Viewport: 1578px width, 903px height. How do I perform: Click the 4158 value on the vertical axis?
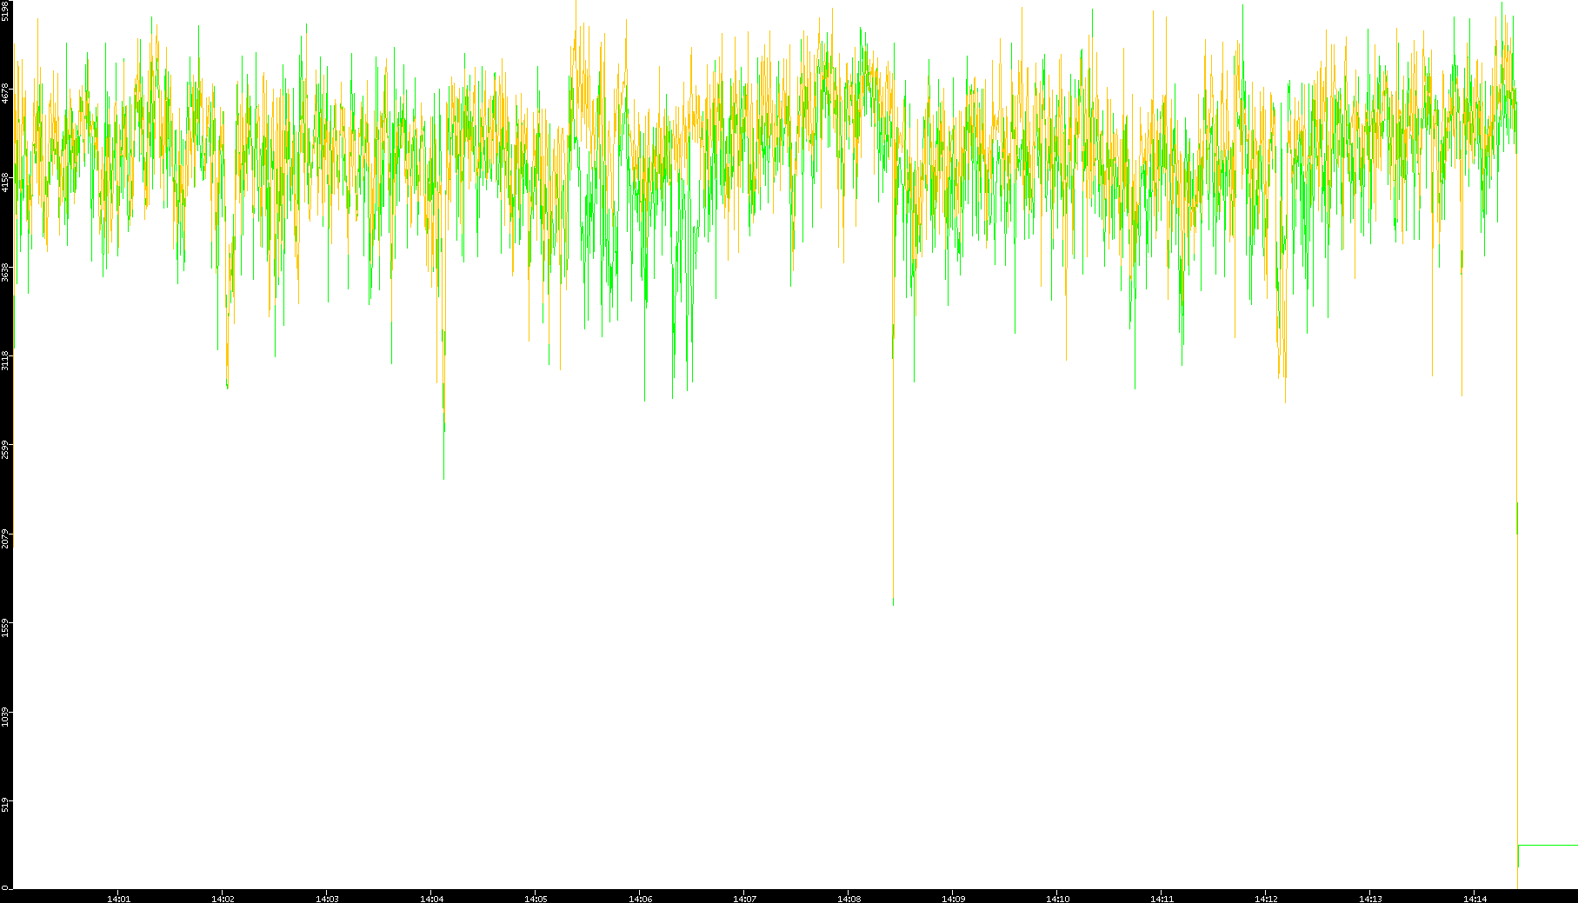[6, 183]
